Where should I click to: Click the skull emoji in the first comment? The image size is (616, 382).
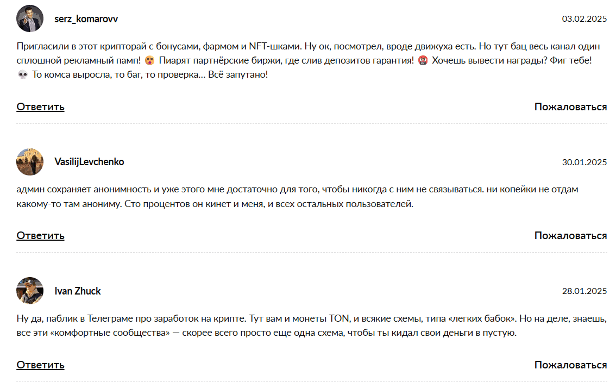22,74
